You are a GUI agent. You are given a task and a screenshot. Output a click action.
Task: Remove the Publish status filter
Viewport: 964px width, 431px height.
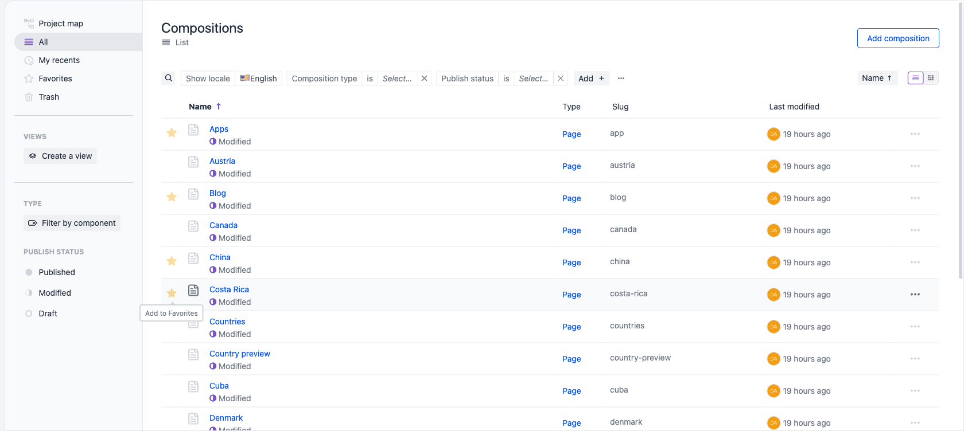click(x=561, y=79)
